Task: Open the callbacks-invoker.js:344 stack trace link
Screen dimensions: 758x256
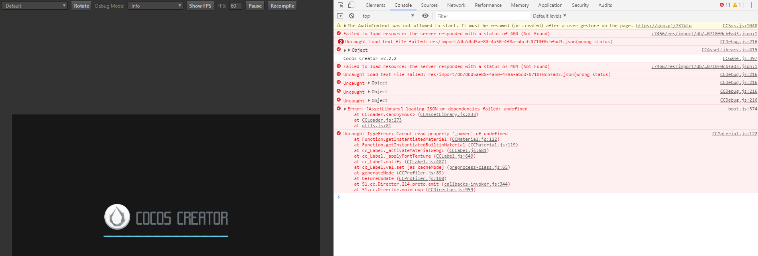Action: 476,184
